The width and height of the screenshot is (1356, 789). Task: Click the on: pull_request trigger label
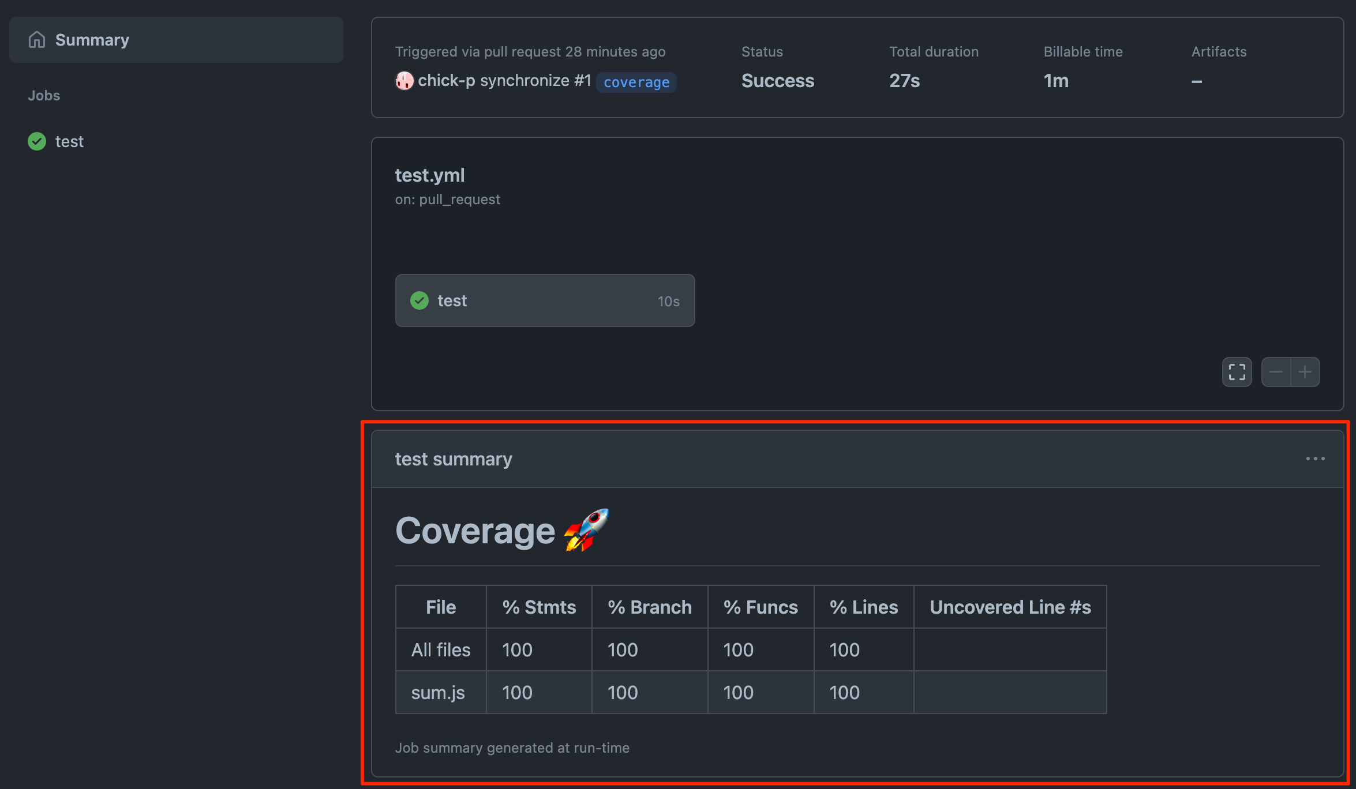click(x=447, y=199)
